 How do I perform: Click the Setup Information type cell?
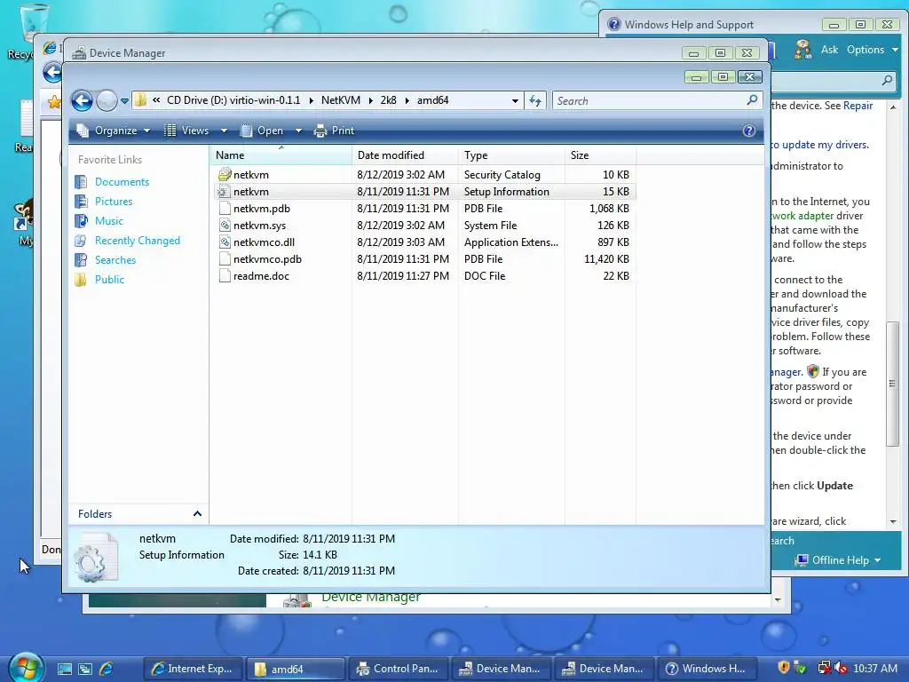coord(507,192)
